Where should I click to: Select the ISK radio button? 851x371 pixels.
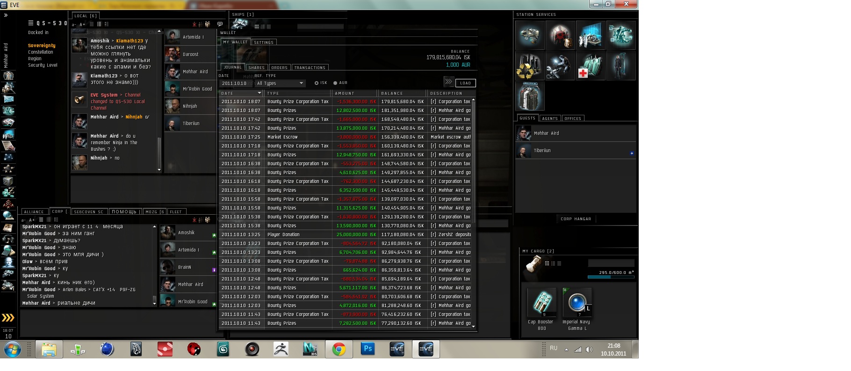317,83
